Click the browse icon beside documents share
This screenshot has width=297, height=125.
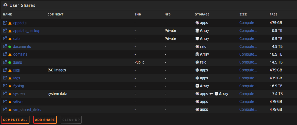coord(5,46)
